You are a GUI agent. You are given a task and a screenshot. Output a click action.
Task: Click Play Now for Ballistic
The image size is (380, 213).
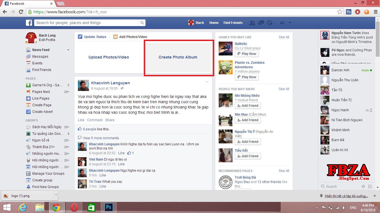click(246, 54)
